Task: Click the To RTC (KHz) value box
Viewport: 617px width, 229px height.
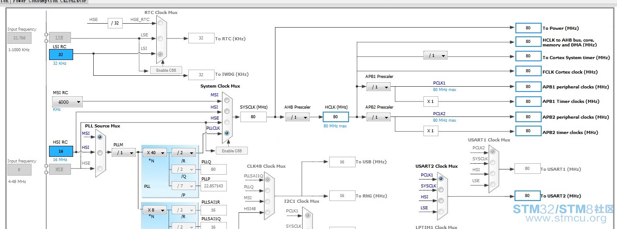Action: pos(201,38)
